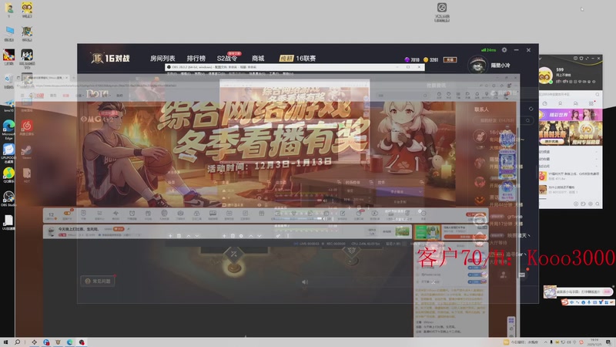Image resolution: width=616 pixels, height=347 pixels.
Task: Open the OBS Studio desktop shortcut
Action: (8, 198)
